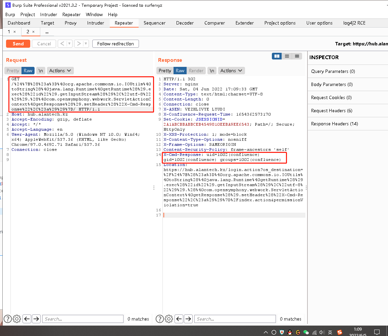Switch to side-by-side split layout
Image resolution: width=388 pixels, height=336 pixels.
tap(277, 56)
